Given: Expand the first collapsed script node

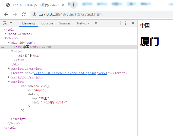Looking at the screenshot, I should [9, 68].
